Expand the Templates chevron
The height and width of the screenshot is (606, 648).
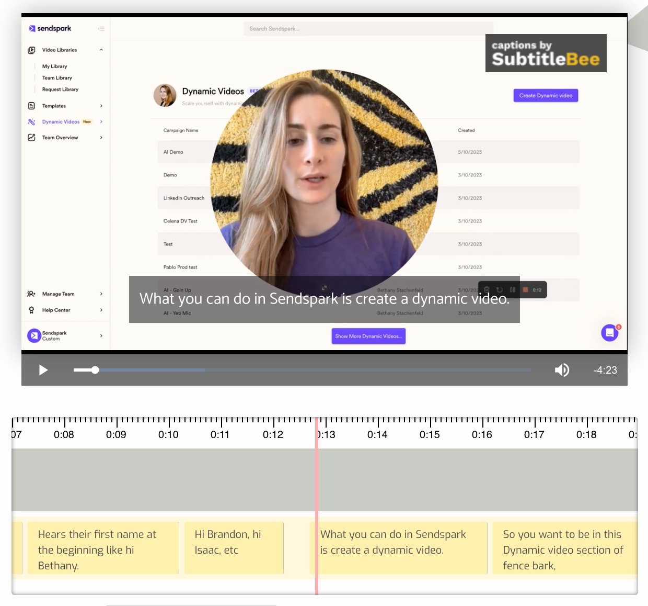point(101,106)
